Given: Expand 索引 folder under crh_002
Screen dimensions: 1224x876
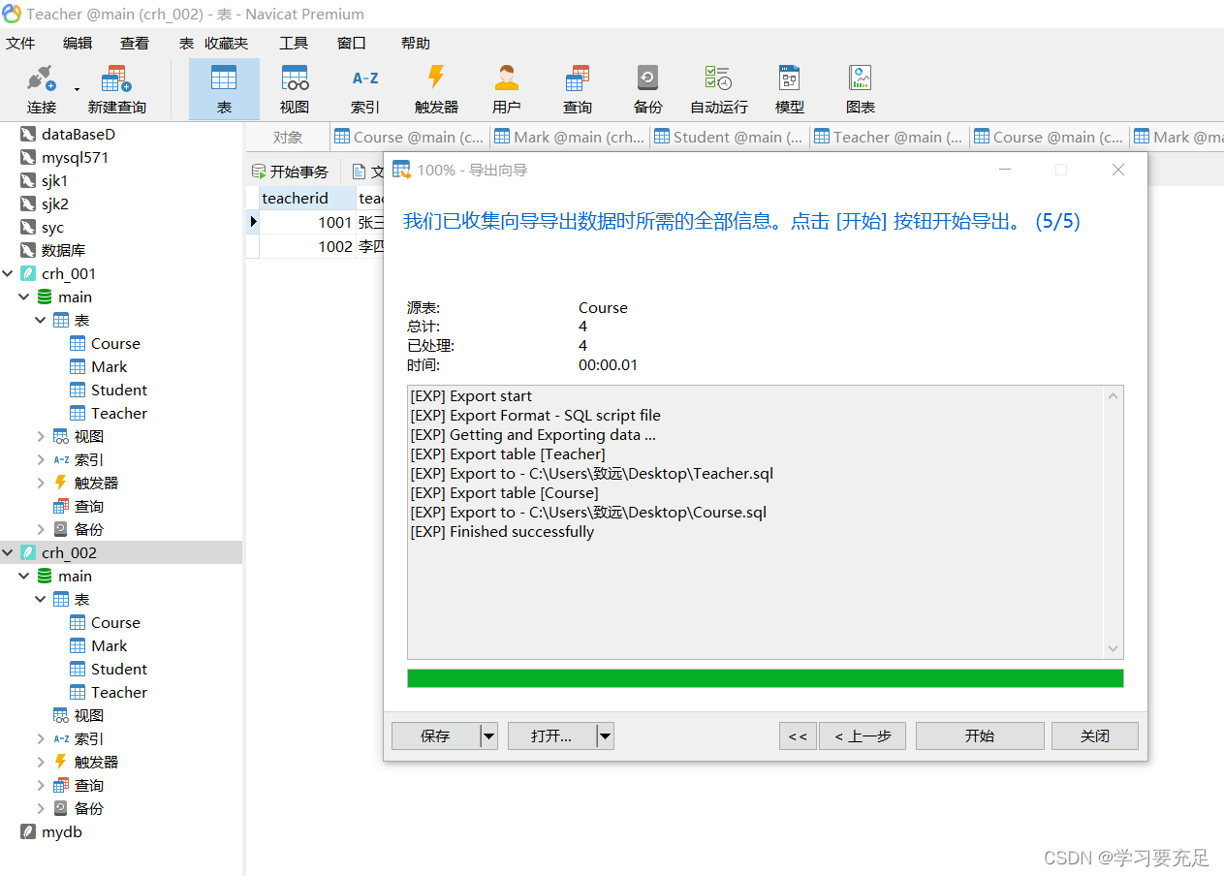Looking at the screenshot, I should pyautogui.click(x=41, y=738).
